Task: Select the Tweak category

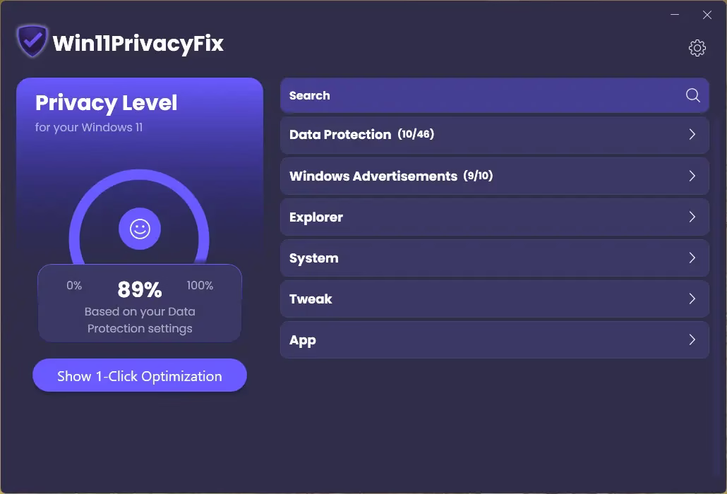Action: [x=311, y=299]
